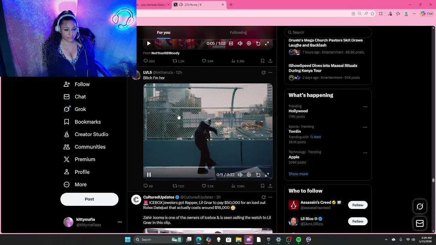Open Creator Studio in the sidebar
This screenshot has height=245, width=436.
tap(86, 134)
